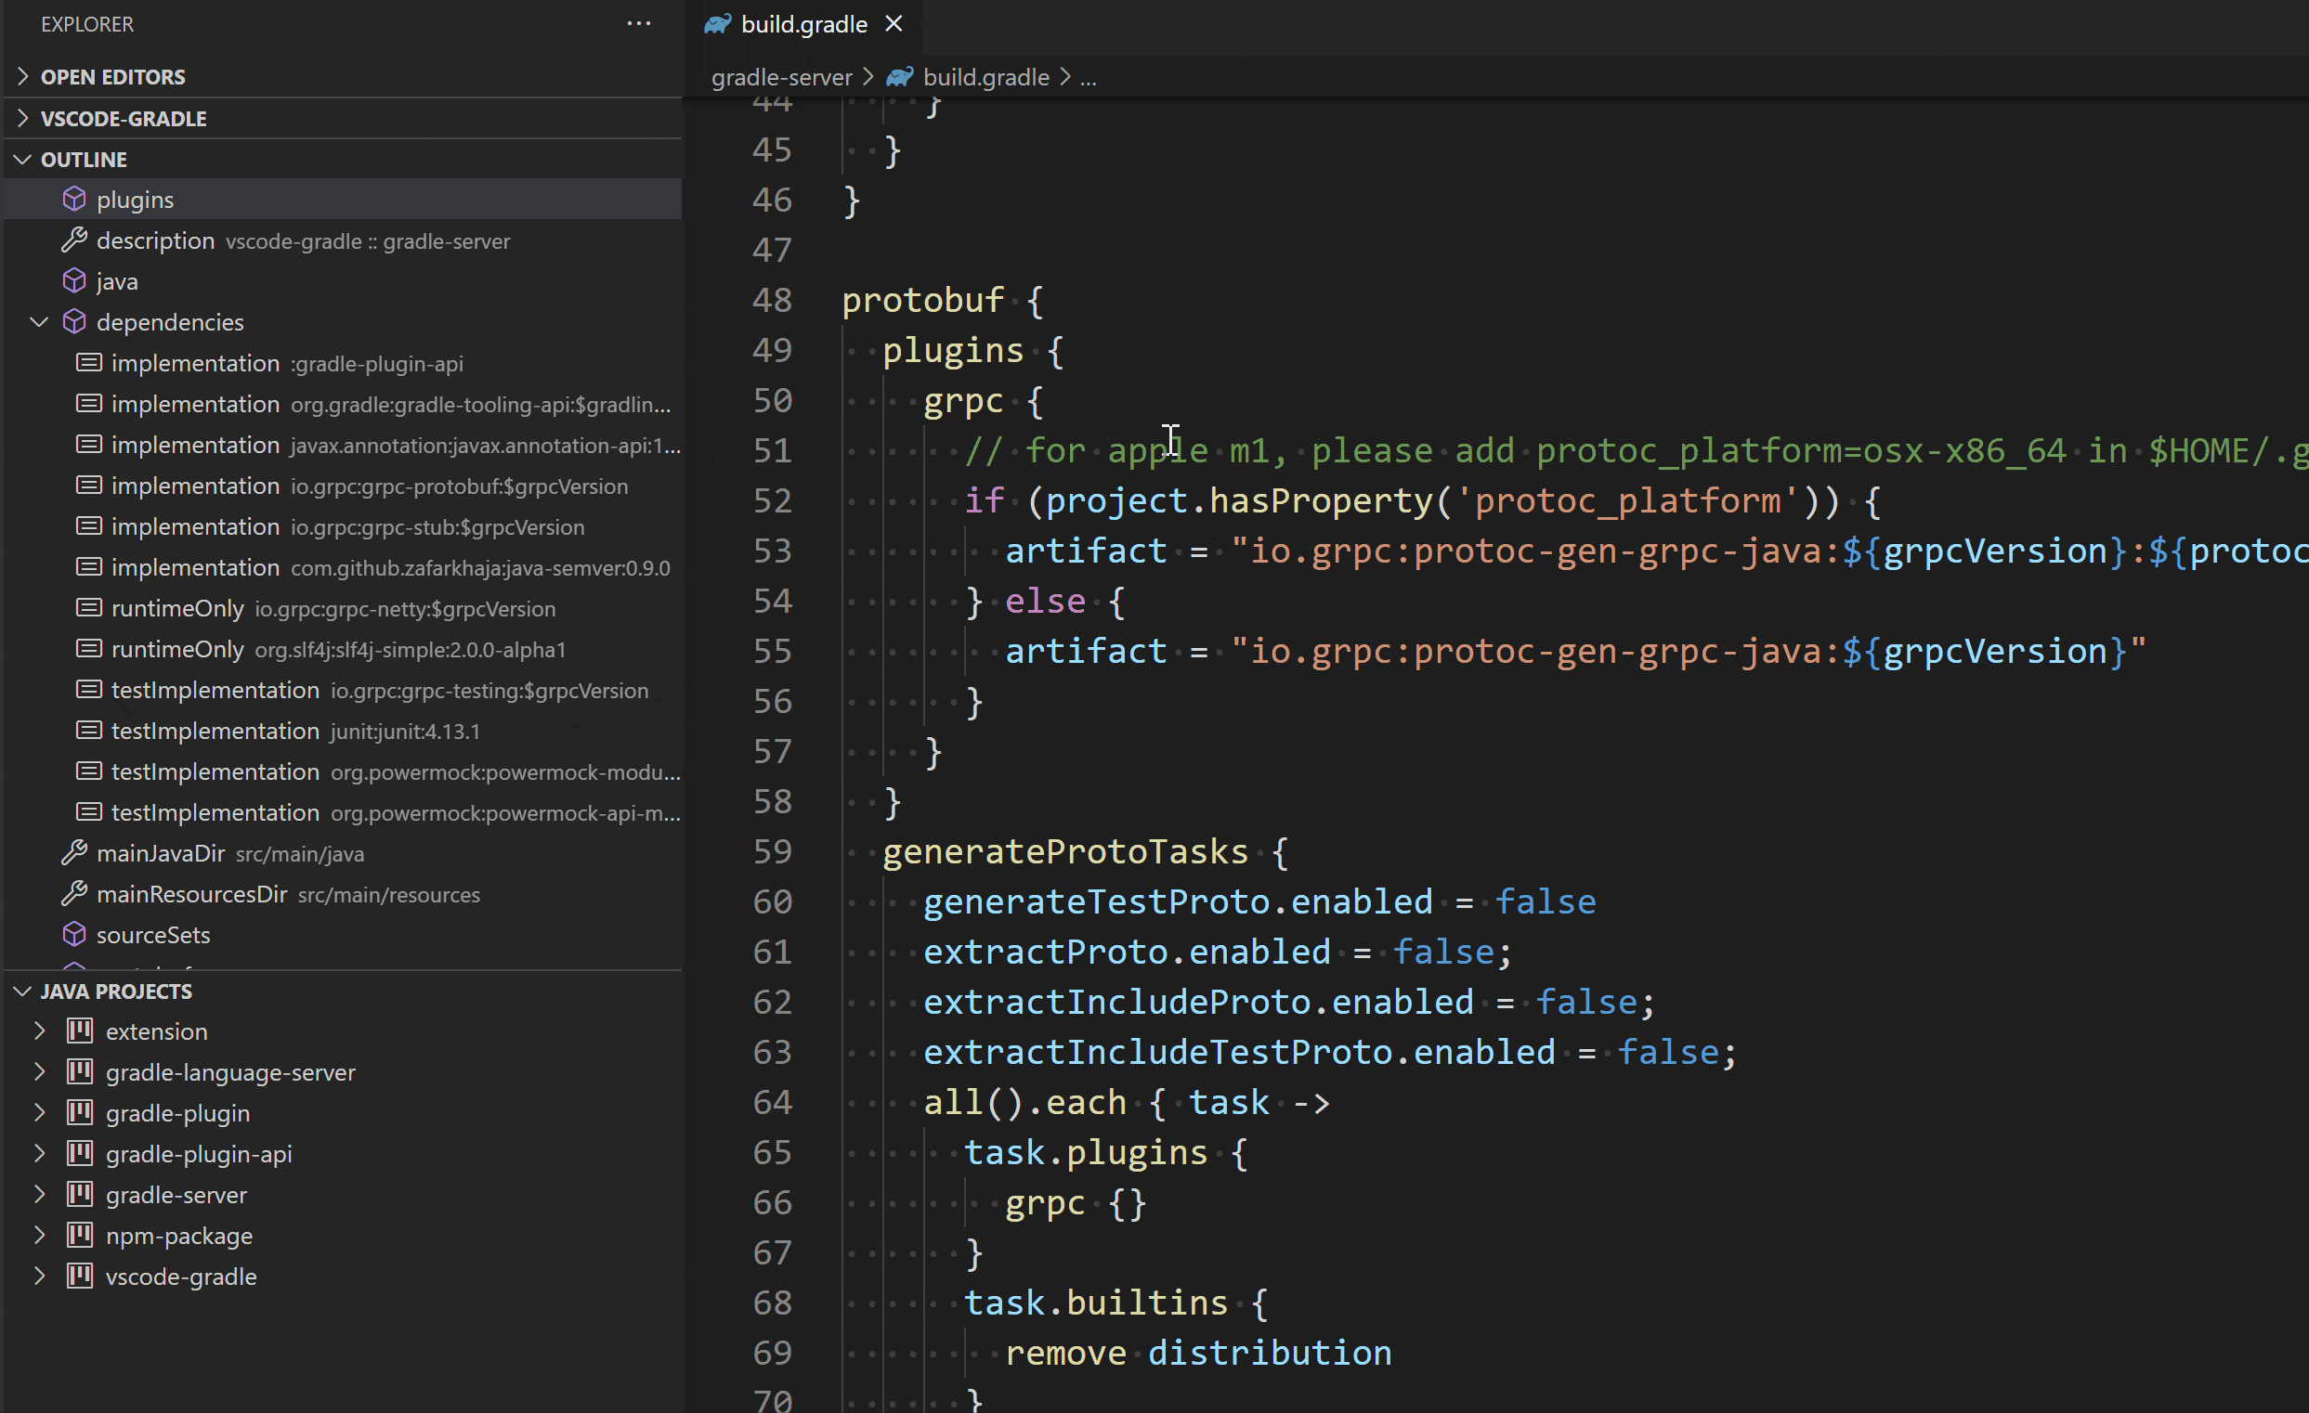2309x1413 pixels.
Task: Expand the gradle-plugin Java project
Action: (39, 1112)
